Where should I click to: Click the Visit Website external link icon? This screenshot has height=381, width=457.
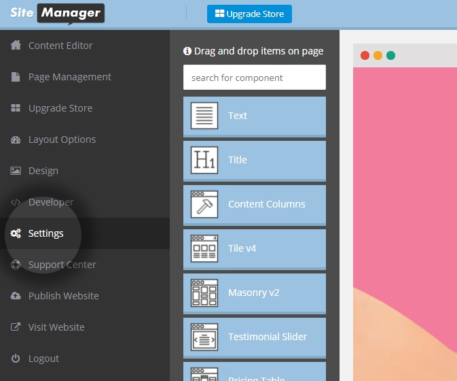[x=16, y=327]
